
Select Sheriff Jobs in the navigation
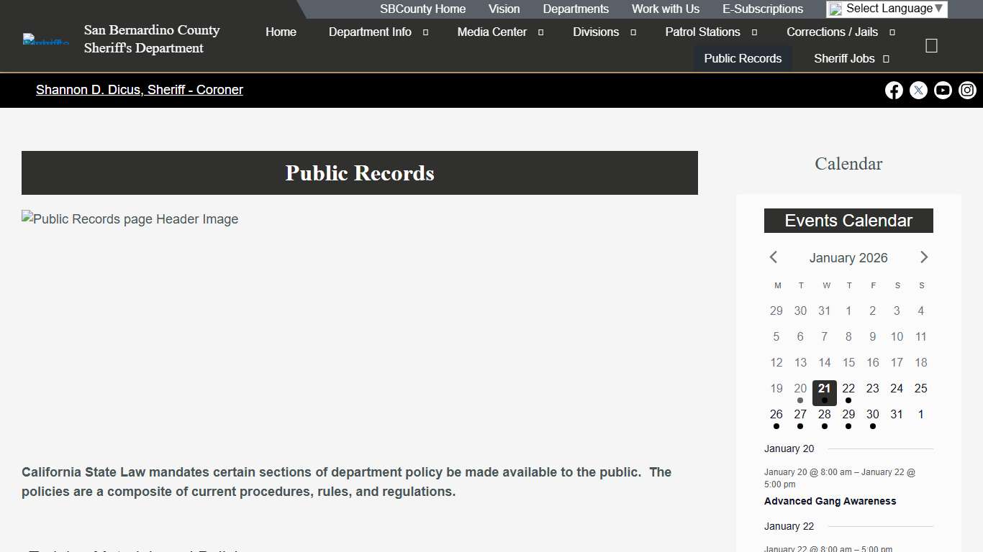click(x=846, y=58)
